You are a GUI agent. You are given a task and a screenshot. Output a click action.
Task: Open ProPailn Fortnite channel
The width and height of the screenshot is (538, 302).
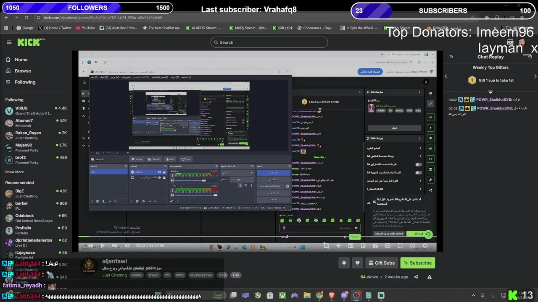pos(37,230)
